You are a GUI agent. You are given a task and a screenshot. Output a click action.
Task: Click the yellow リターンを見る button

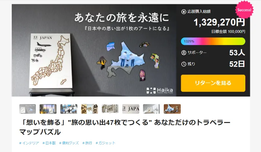coord(213,83)
